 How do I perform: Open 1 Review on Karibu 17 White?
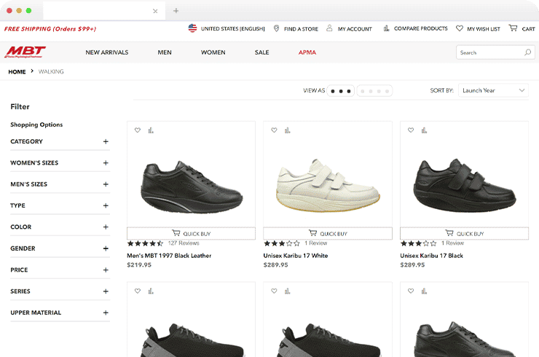point(316,243)
